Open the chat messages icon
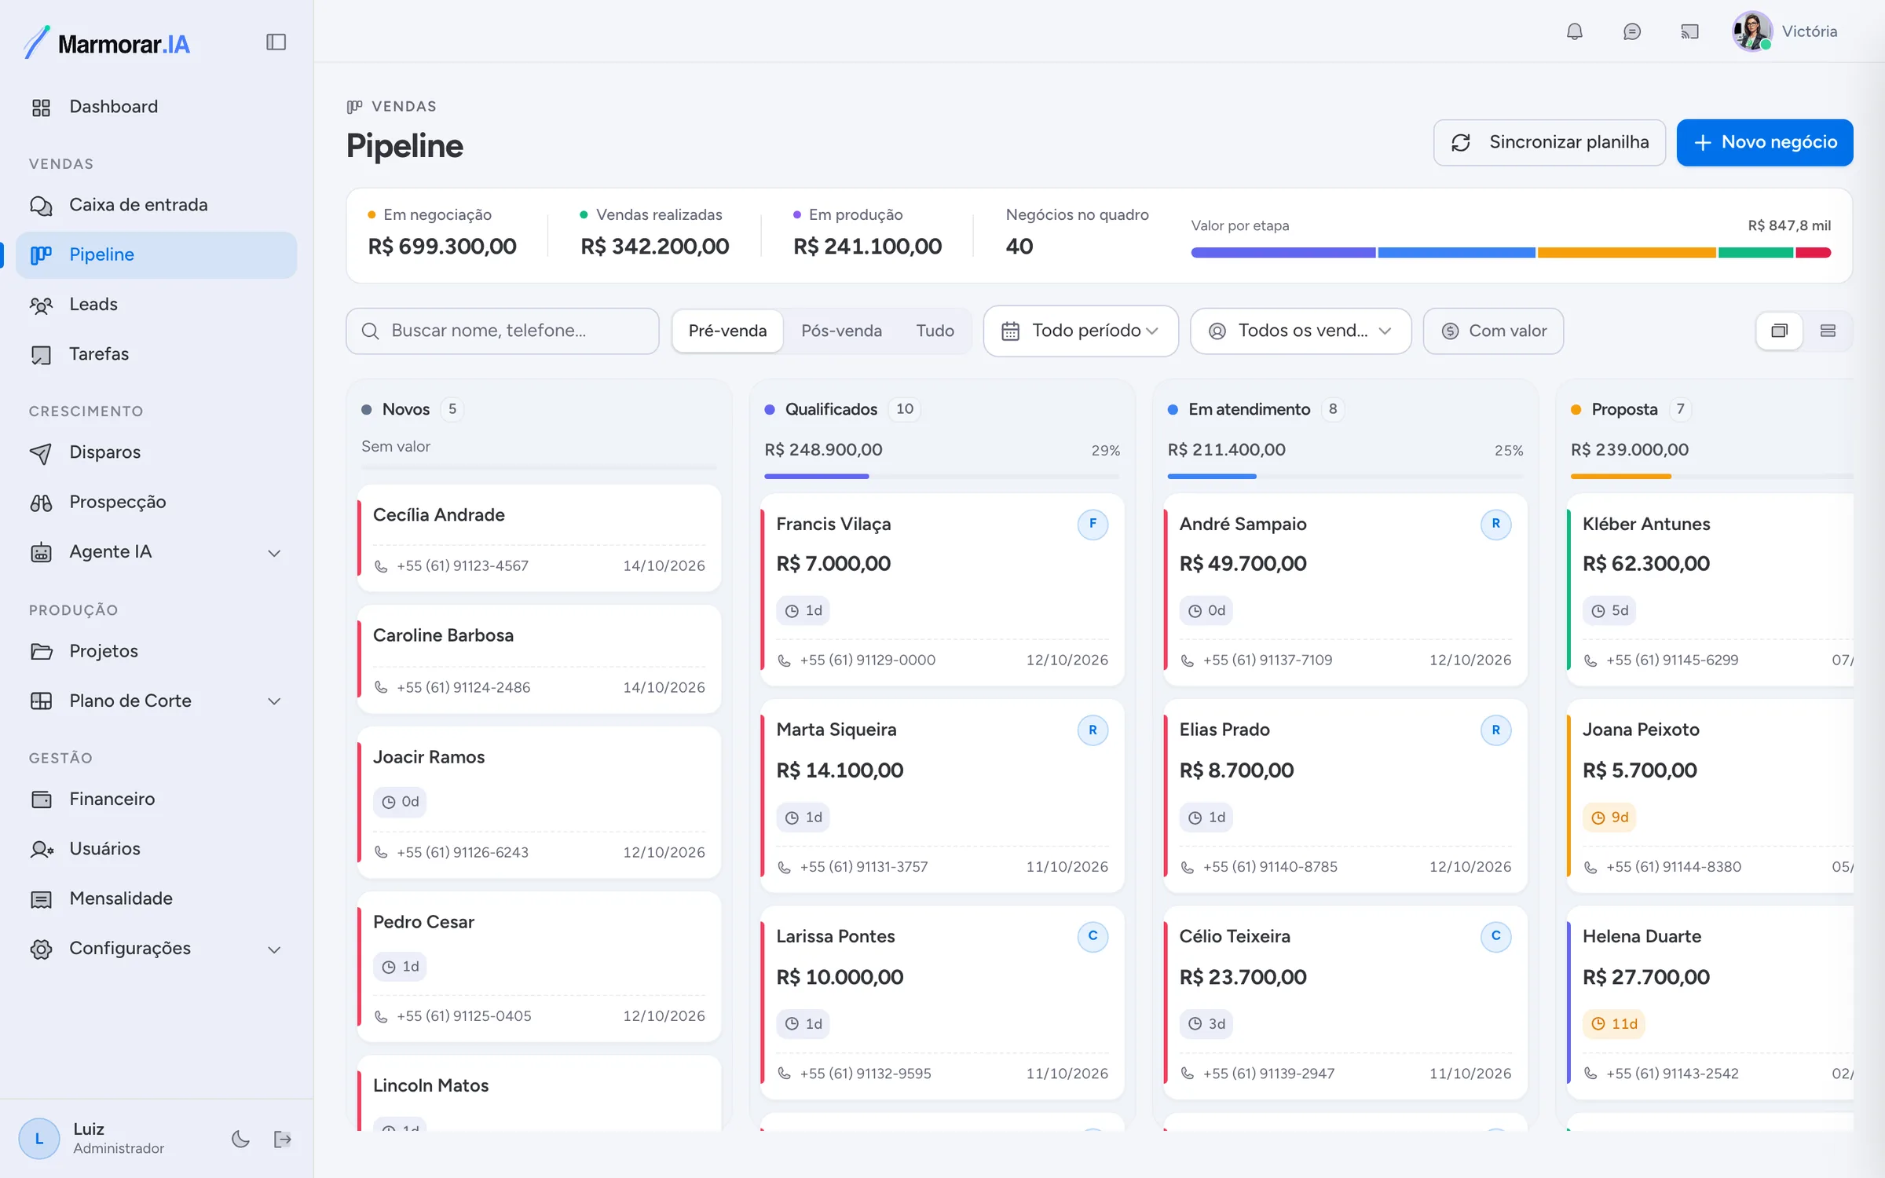The image size is (1885, 1178). tap(1632, 31)
